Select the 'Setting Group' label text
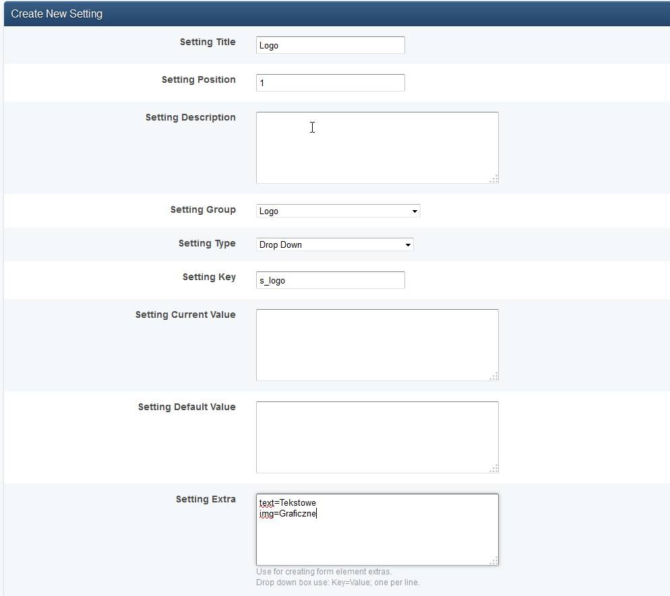Image resolution: width=670 pixels, height=596 pixels. pos(203,209)
